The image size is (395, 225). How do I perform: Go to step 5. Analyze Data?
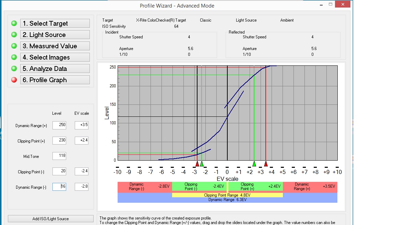click(55, 69)
